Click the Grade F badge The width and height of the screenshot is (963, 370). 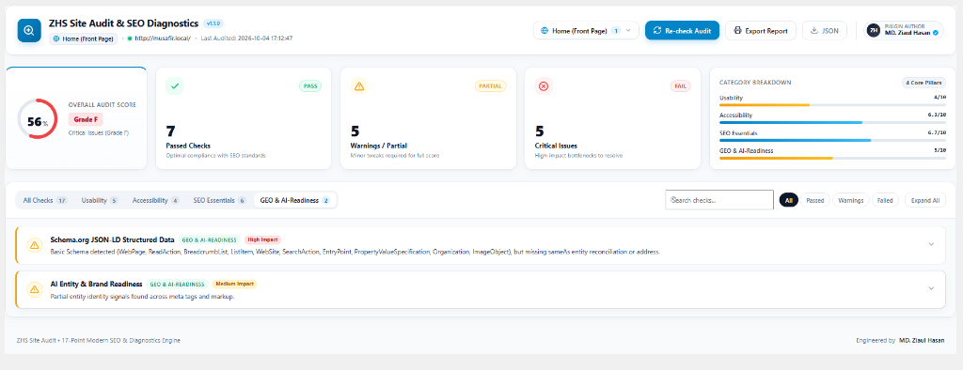click(x=86, y=119)
